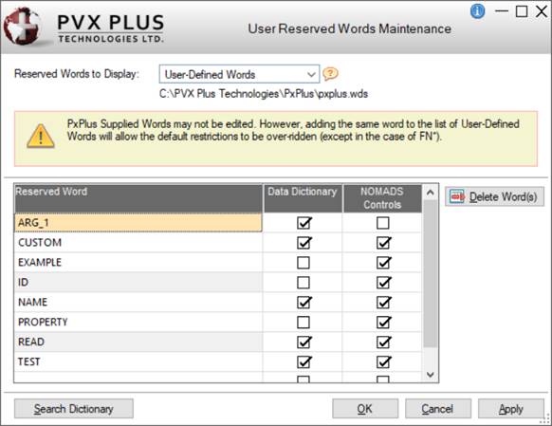Maximize the window using the square icon
This screenshot has height=426, width=552.
coord(522,11)
